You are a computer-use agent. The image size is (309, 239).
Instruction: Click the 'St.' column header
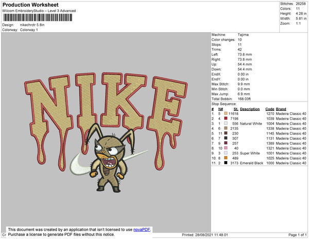click(x=236, y=109)
